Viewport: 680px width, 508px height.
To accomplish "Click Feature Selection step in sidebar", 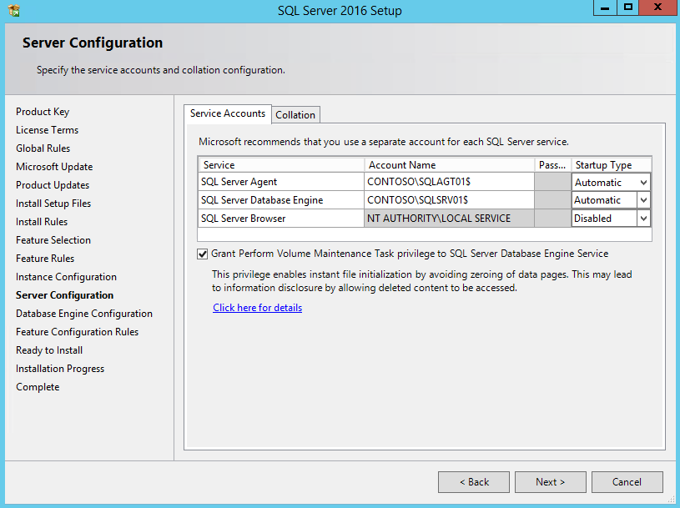I will [53, 240].
